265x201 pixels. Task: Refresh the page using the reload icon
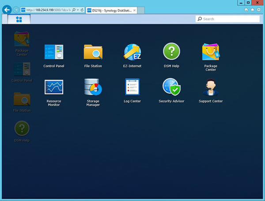tap(83, 10)
